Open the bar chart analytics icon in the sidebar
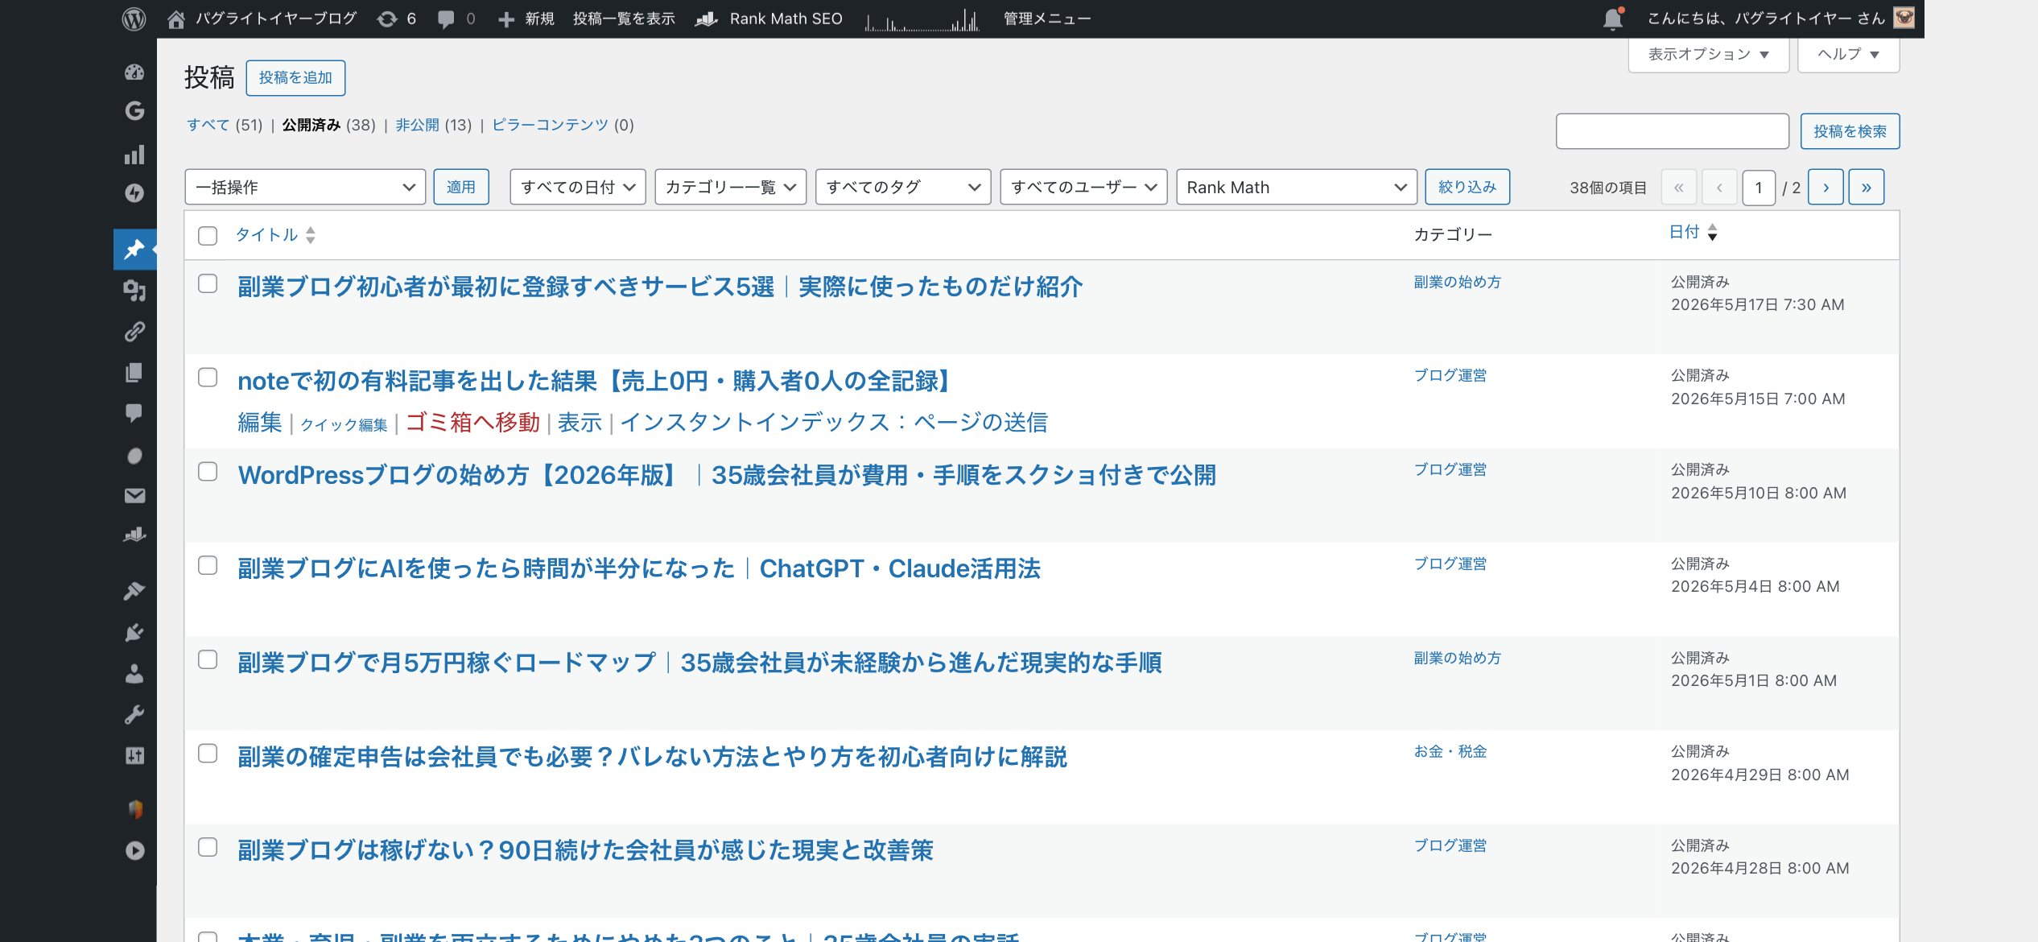Image resolution: width=2038 pixels, height=942 pixels. pyautogui.click(x=134, y=154)
